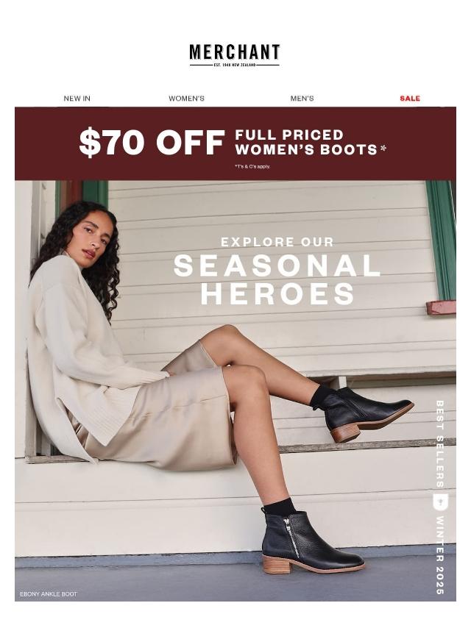Open the WOMEN'S menu link
The height and width of the screenshot is (628, 471).
pyautogui.click(x=186, y=99)
